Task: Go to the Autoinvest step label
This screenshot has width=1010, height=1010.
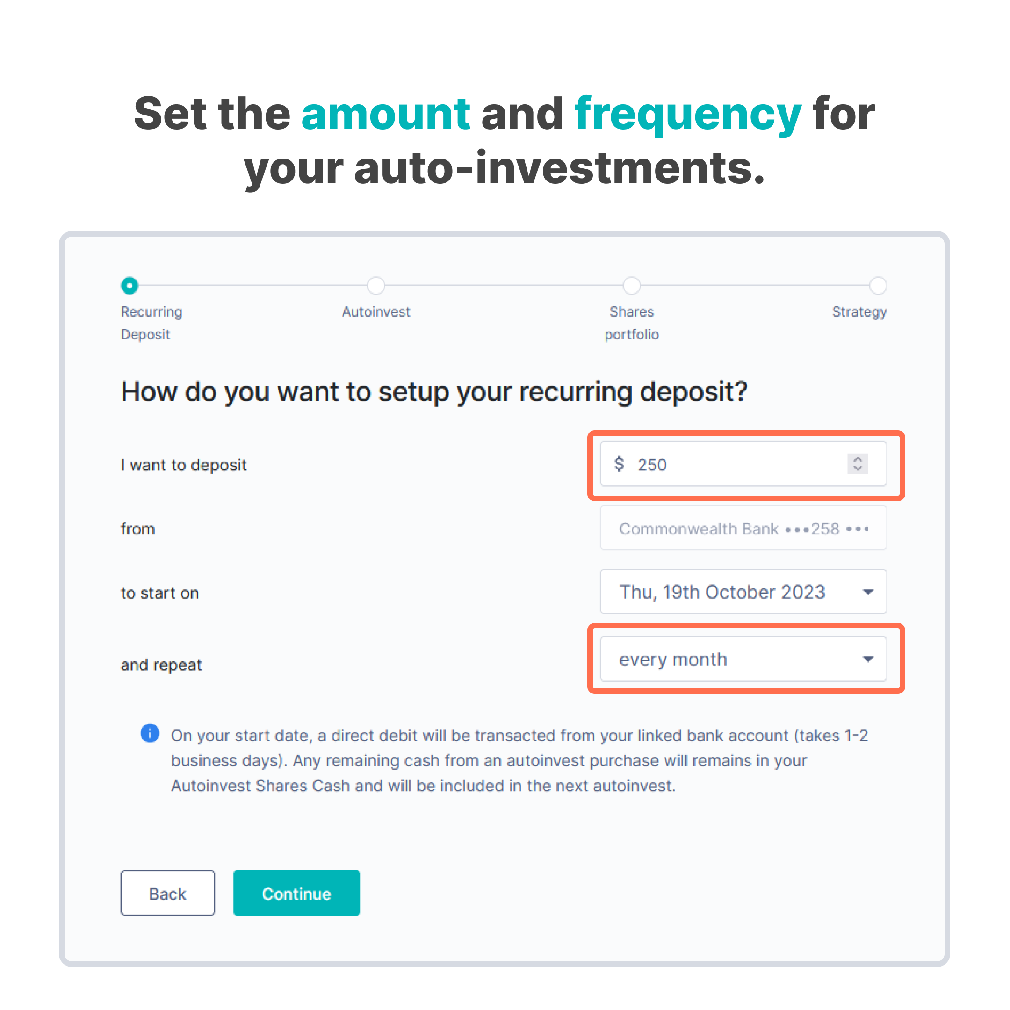Action: tap(376, 311)
